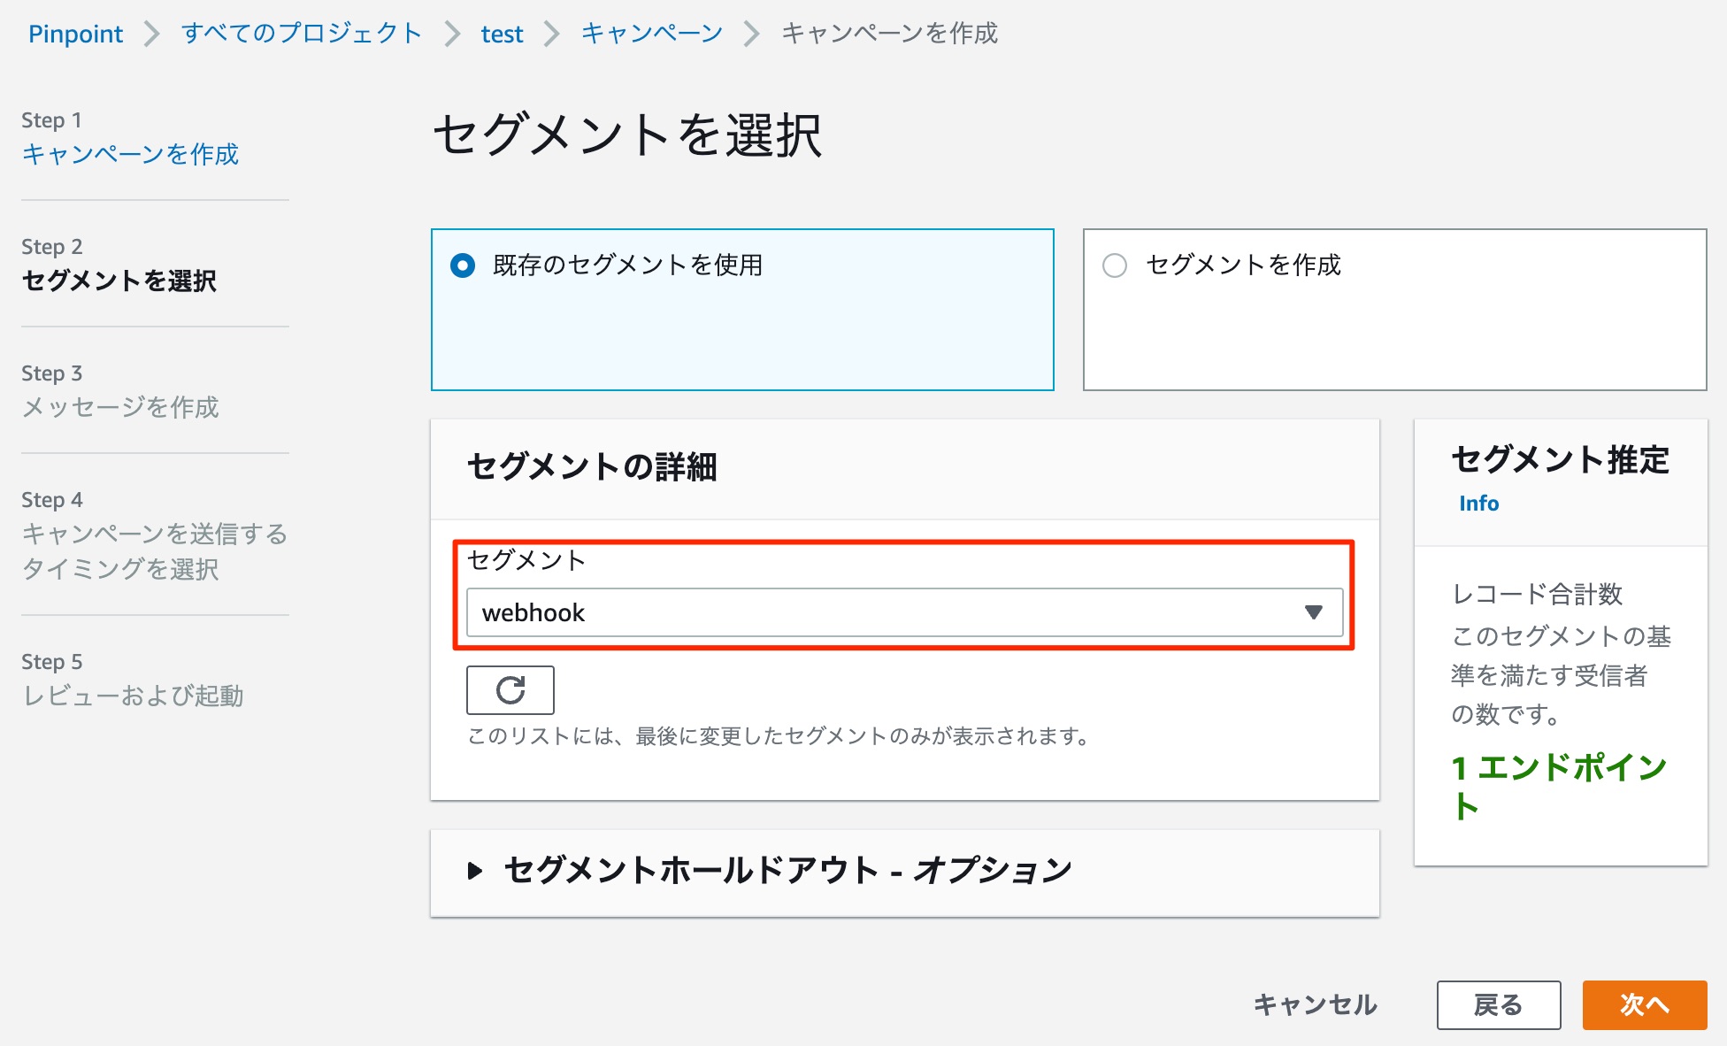This screenshot has width=1727, height=1046.
Task: Cancel campaign creation with キャンセル
Action: (x=1313, y=1005)
